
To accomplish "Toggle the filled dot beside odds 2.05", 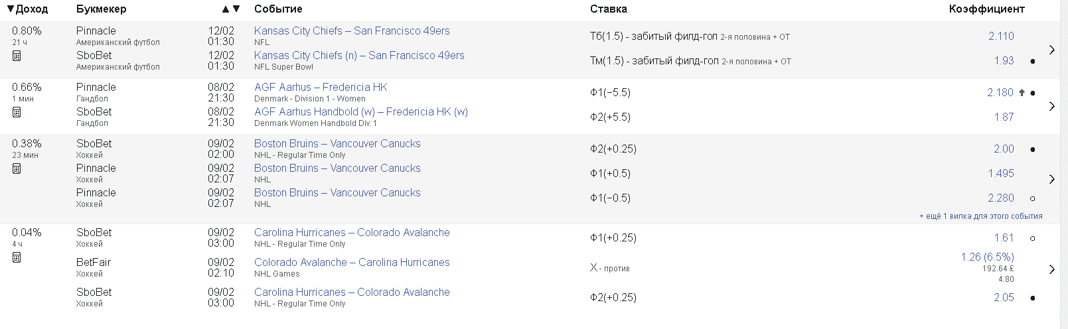I will point(1032,298).
